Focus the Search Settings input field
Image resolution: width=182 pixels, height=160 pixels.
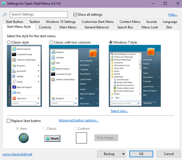tap(39, 14)
